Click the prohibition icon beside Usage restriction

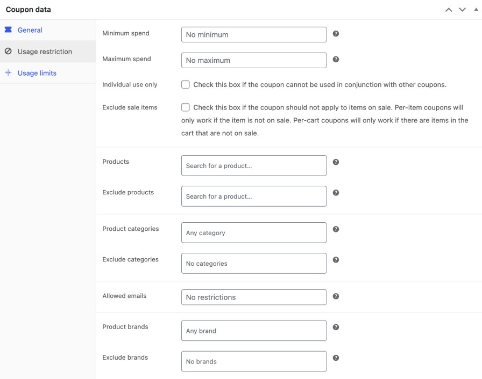pos(8,52)
